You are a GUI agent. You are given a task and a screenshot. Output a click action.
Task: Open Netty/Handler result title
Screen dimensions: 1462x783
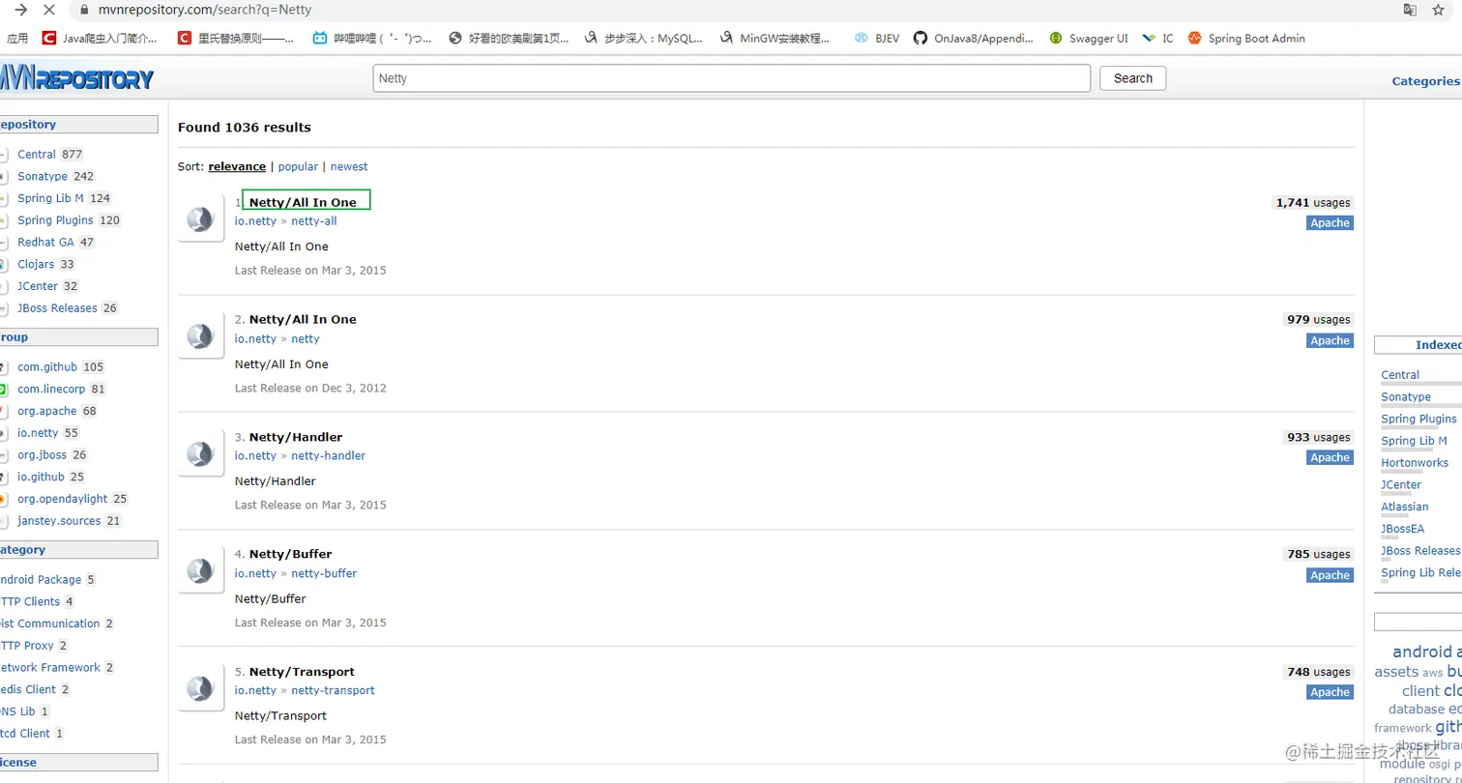coord(296,437)
